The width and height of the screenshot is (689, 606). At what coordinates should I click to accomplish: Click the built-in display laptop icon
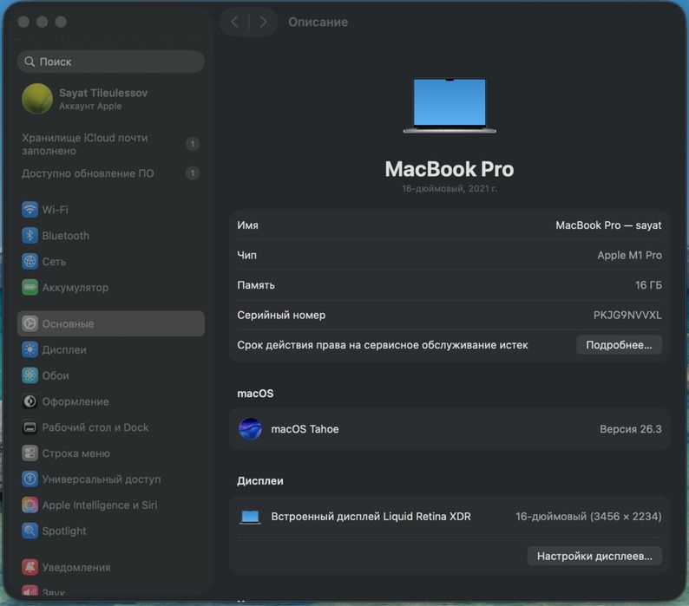[250, 517]
